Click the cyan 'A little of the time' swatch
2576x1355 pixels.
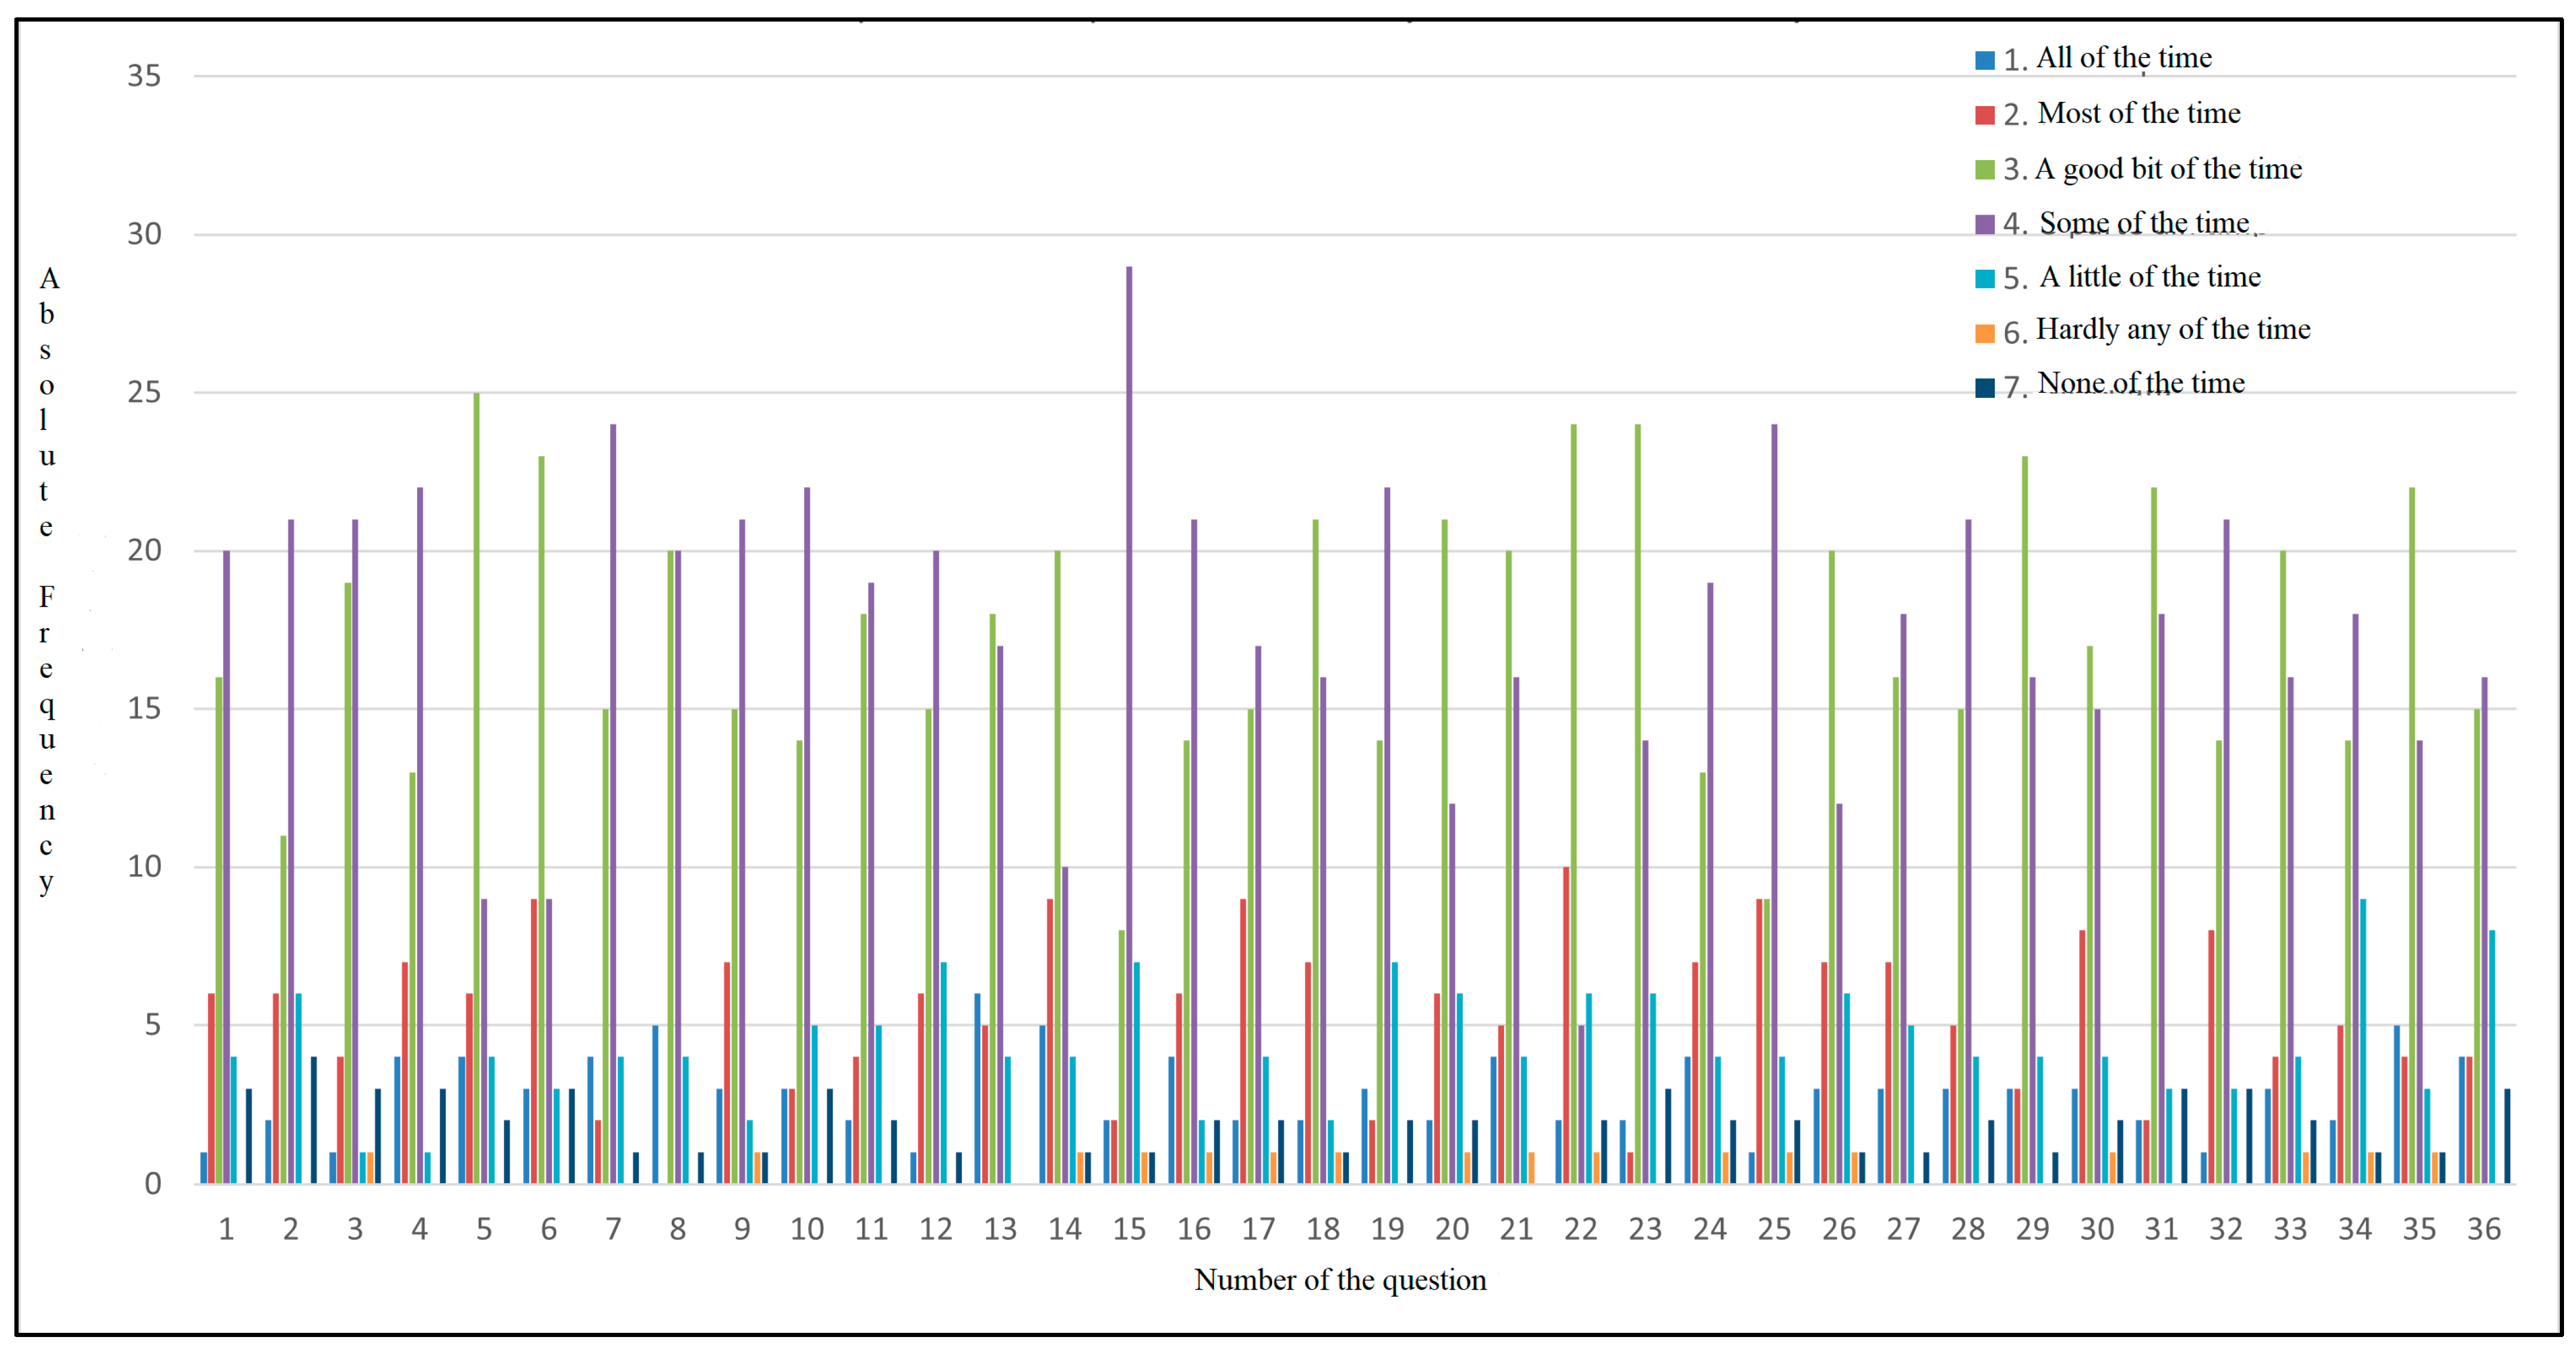1985,279
